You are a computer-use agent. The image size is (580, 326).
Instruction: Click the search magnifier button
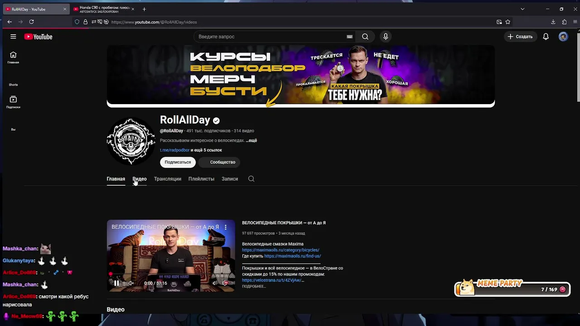[365, 37]
